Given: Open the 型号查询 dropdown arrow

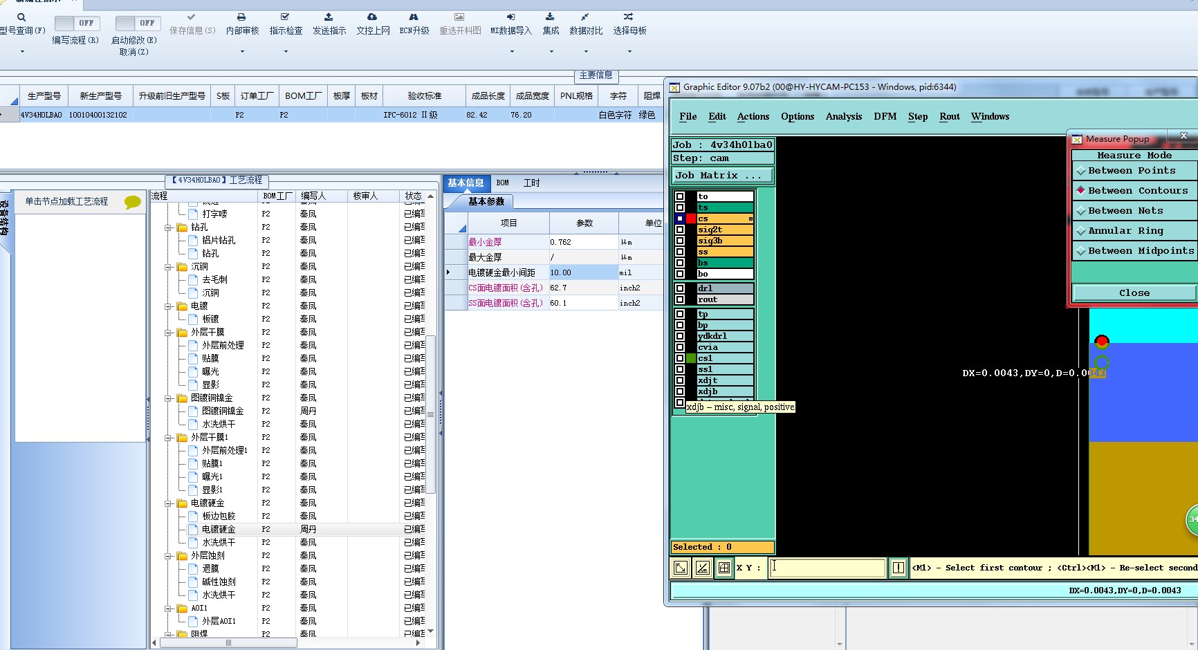Looking at the screenshot, I should pyautogui.click(x=22, y=52).
